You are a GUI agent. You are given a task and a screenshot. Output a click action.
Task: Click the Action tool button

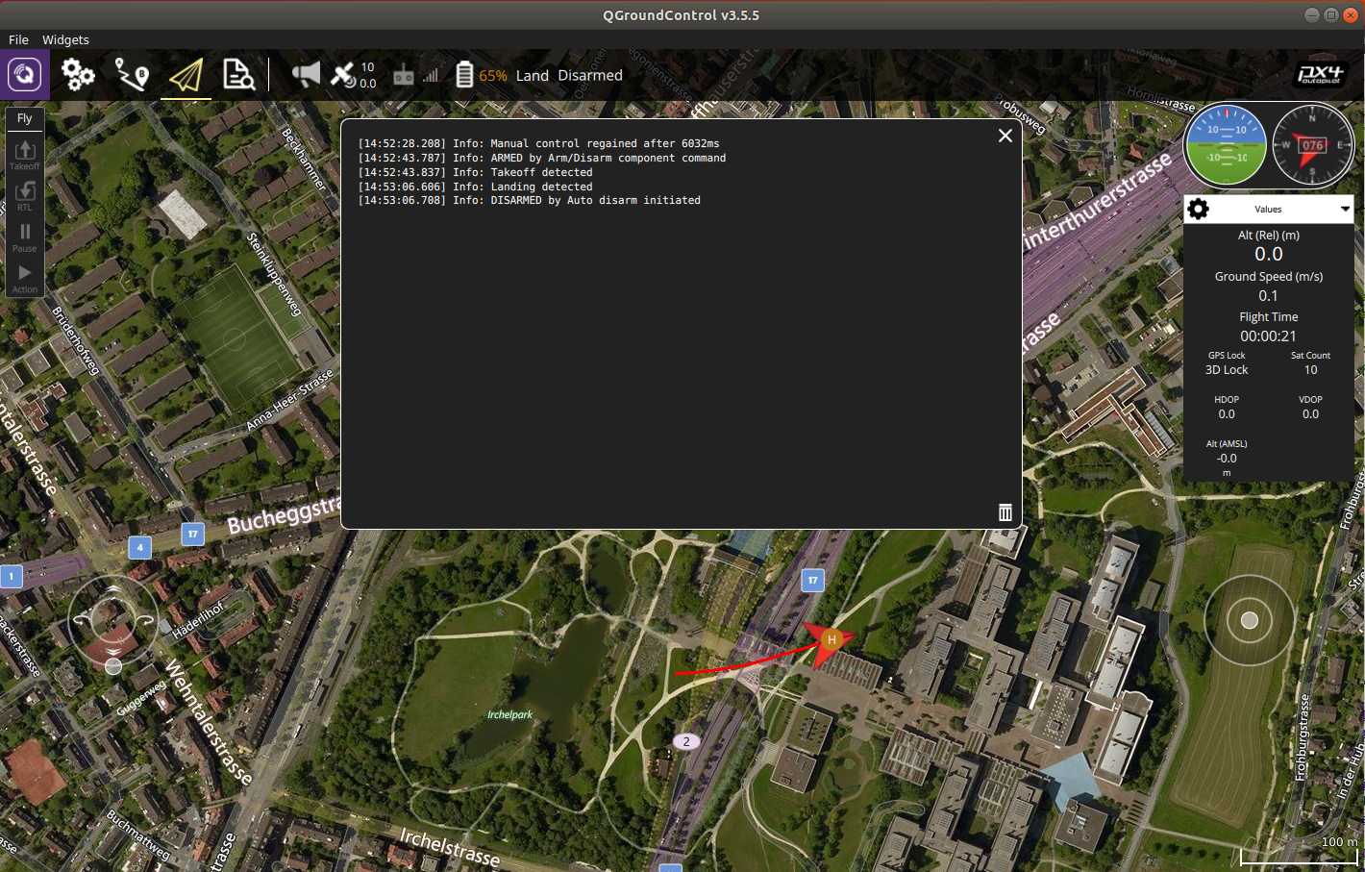[x=25, y=278]
